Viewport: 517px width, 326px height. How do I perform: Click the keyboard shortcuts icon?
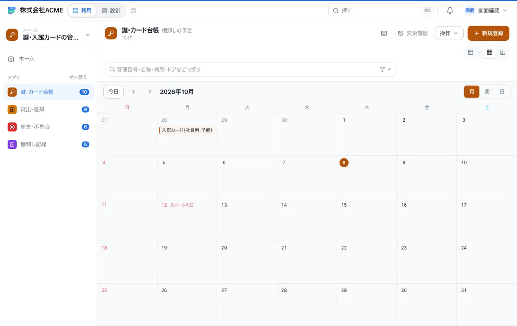coord(384,33)
